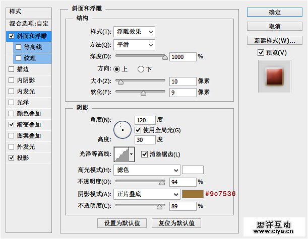Select direction 下 radio button

141,69
